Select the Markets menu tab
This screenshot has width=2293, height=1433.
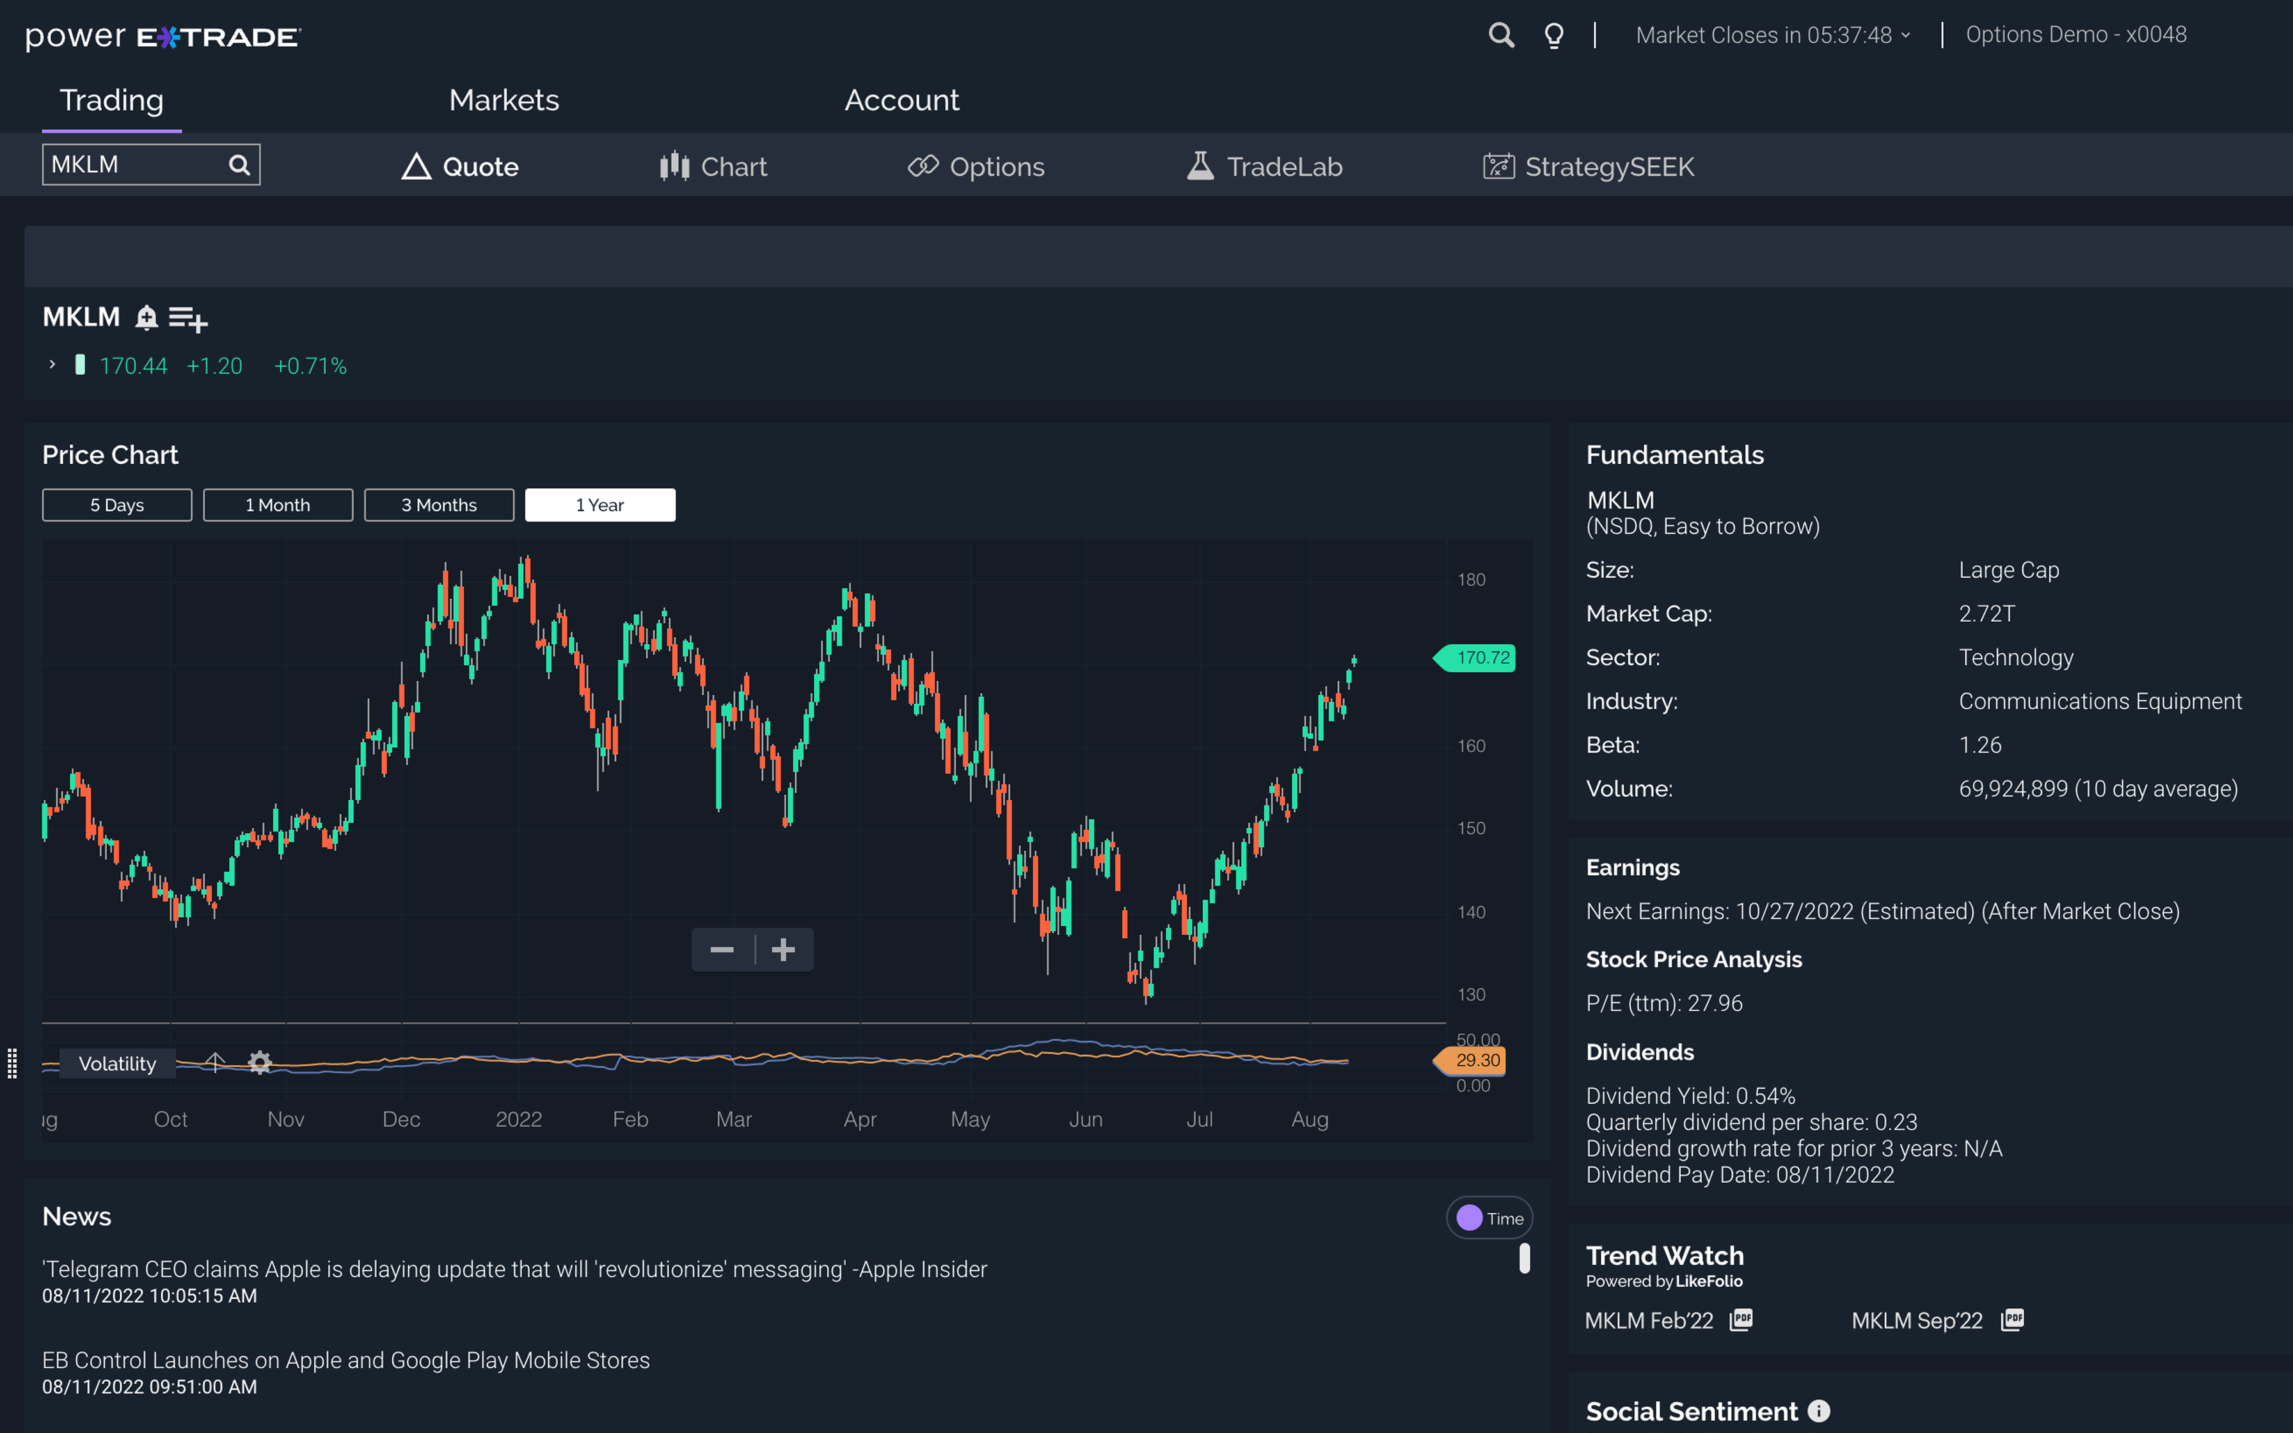(x=504, y=99)
